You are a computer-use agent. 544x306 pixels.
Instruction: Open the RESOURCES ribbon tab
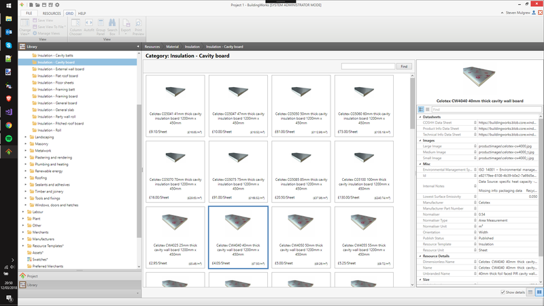tap(52, 14)
